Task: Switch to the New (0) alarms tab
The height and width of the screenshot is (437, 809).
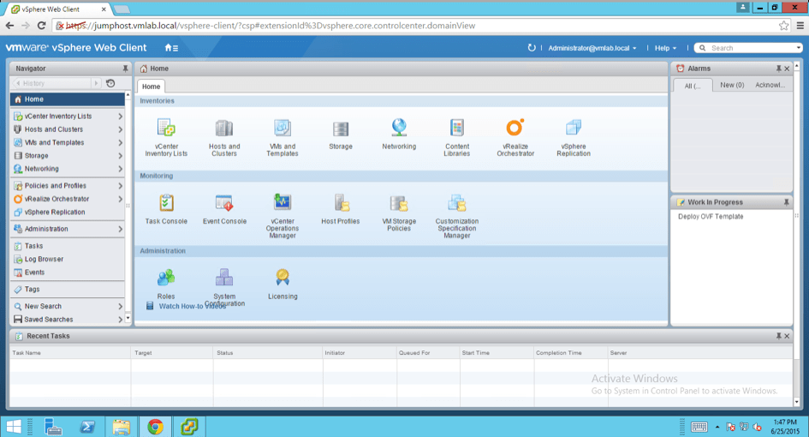Action: 732,86
